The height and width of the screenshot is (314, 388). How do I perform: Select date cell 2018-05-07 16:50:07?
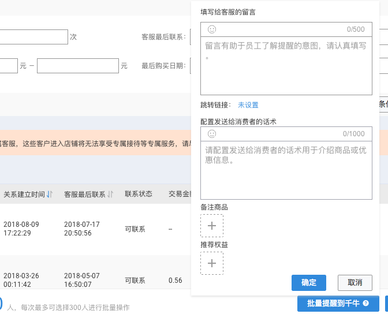tap(81, 280)
